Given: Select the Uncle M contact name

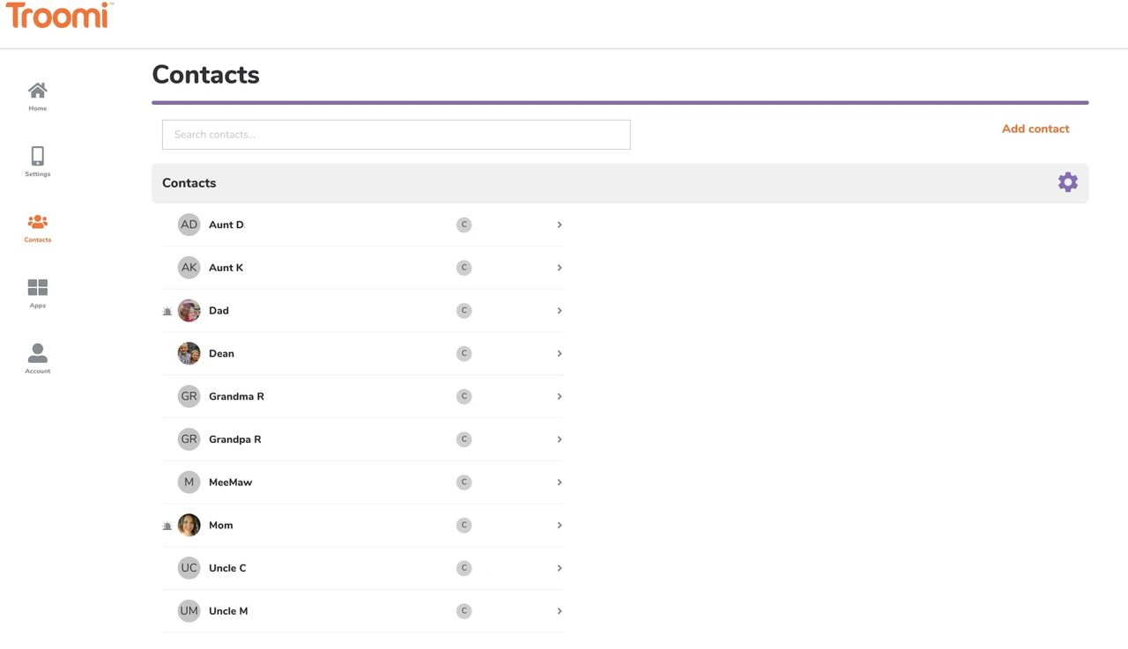Looking at the screenshot, I should [x=228, y=611].
